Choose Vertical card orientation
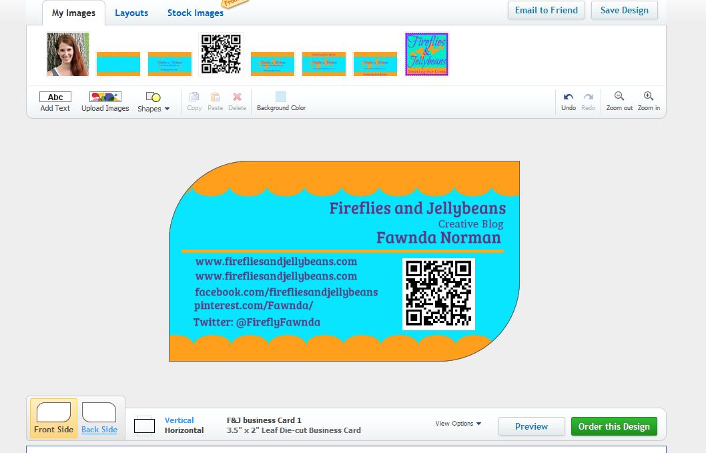The width and height of the screenshot is (706, 453). (179, 420)
